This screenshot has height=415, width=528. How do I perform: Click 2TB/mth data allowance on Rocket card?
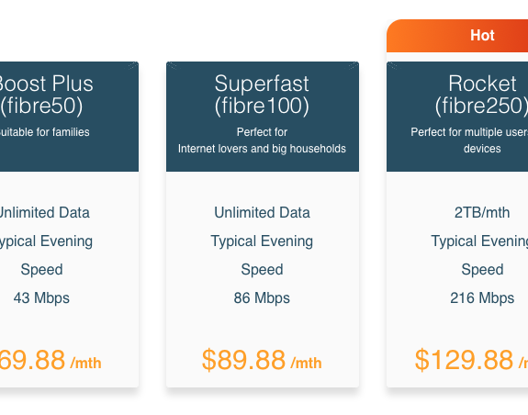pyautogui.click(x=482, y=213)
